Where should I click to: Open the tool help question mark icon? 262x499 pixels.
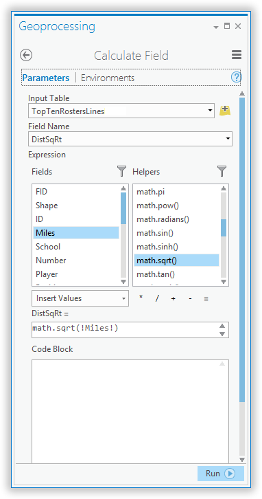pyautogui.click(x=236, y=78)
